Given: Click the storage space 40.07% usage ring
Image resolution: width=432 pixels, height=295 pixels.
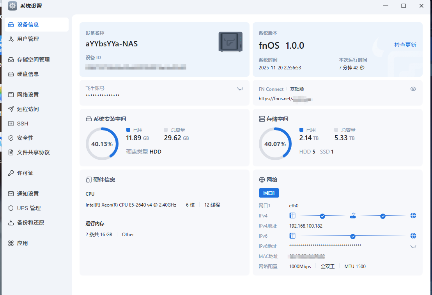Looking at the screenshot, I should tap(275, 144).
